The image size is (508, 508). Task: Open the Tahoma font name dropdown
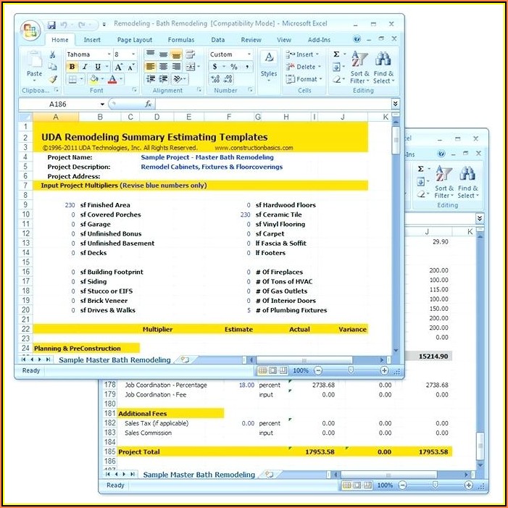109,54
